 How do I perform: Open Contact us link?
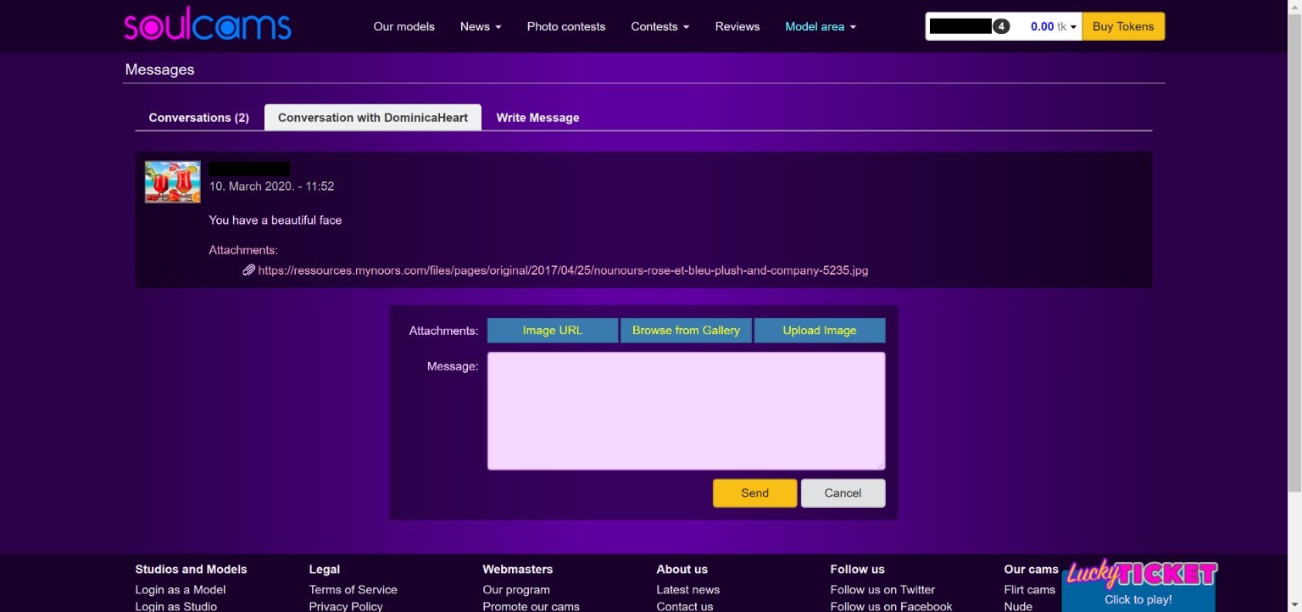point(685,606)
